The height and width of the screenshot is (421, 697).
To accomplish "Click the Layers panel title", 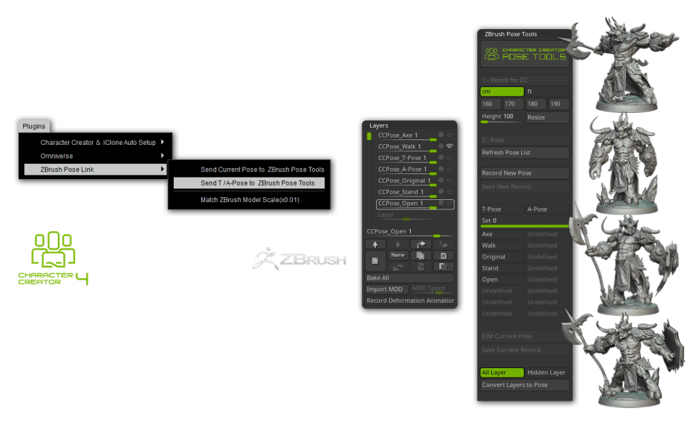I will (379, 126).
